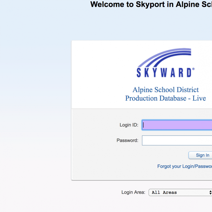The height and width of the screenshot is (212, 212).
Task: Focus the Login ID input field
Action: 177,125
